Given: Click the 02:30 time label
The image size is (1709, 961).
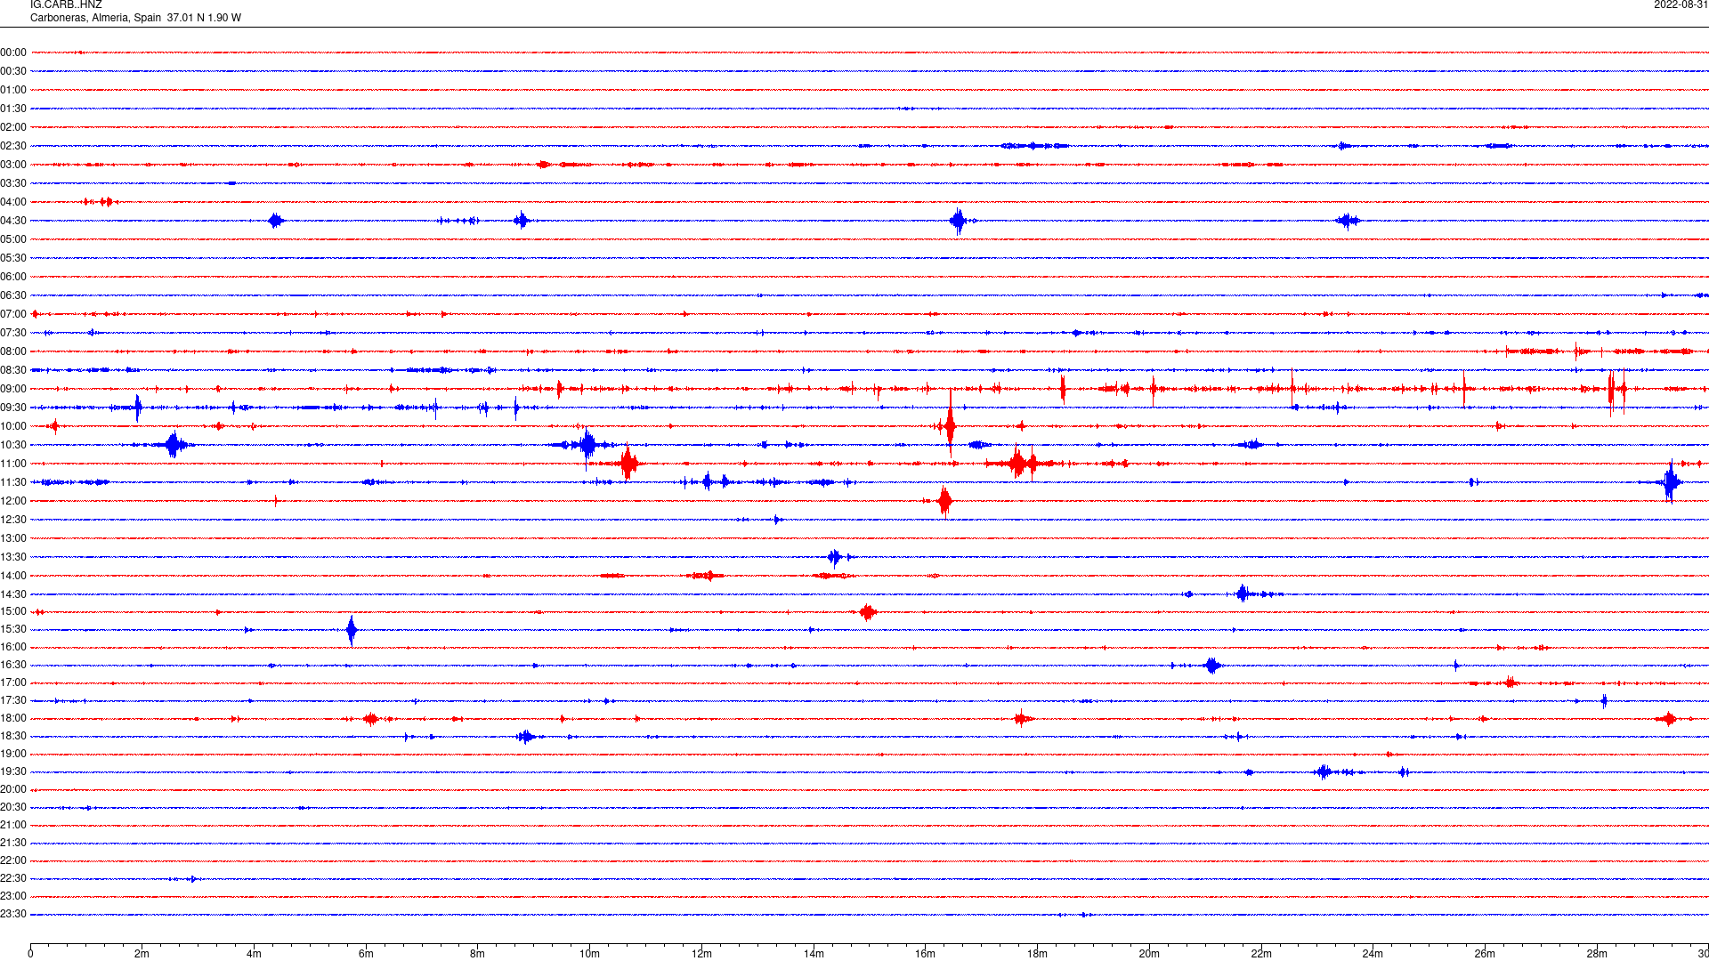Looking at the screenshot, I should [13, 146].
